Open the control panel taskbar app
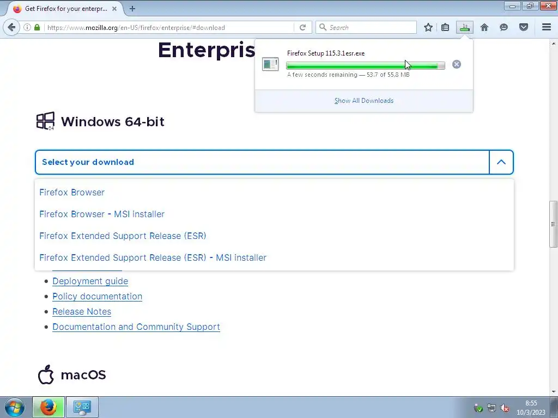 click(x=82, y=407)
